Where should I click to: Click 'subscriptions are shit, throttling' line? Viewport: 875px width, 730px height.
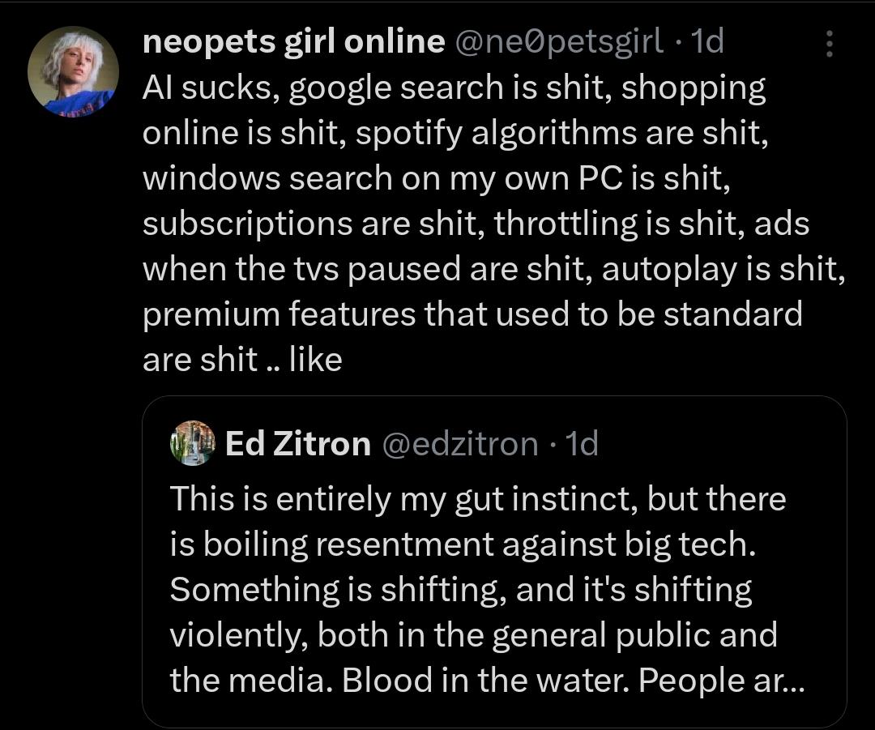pyautogui.click(x=475, y=224)
